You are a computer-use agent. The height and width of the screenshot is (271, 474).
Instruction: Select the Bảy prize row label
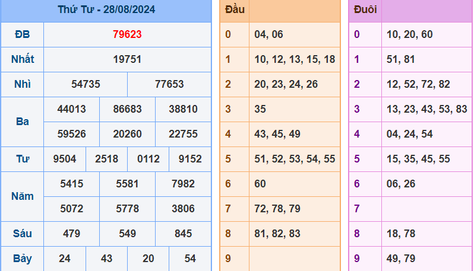(23, 259)
